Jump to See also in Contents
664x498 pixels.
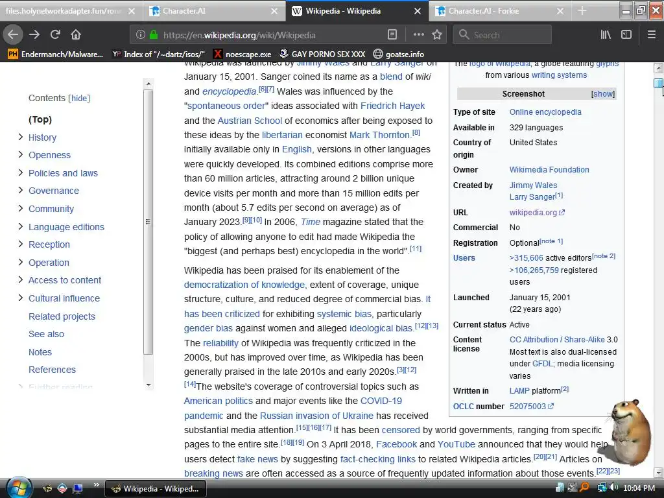pos(46,334)
